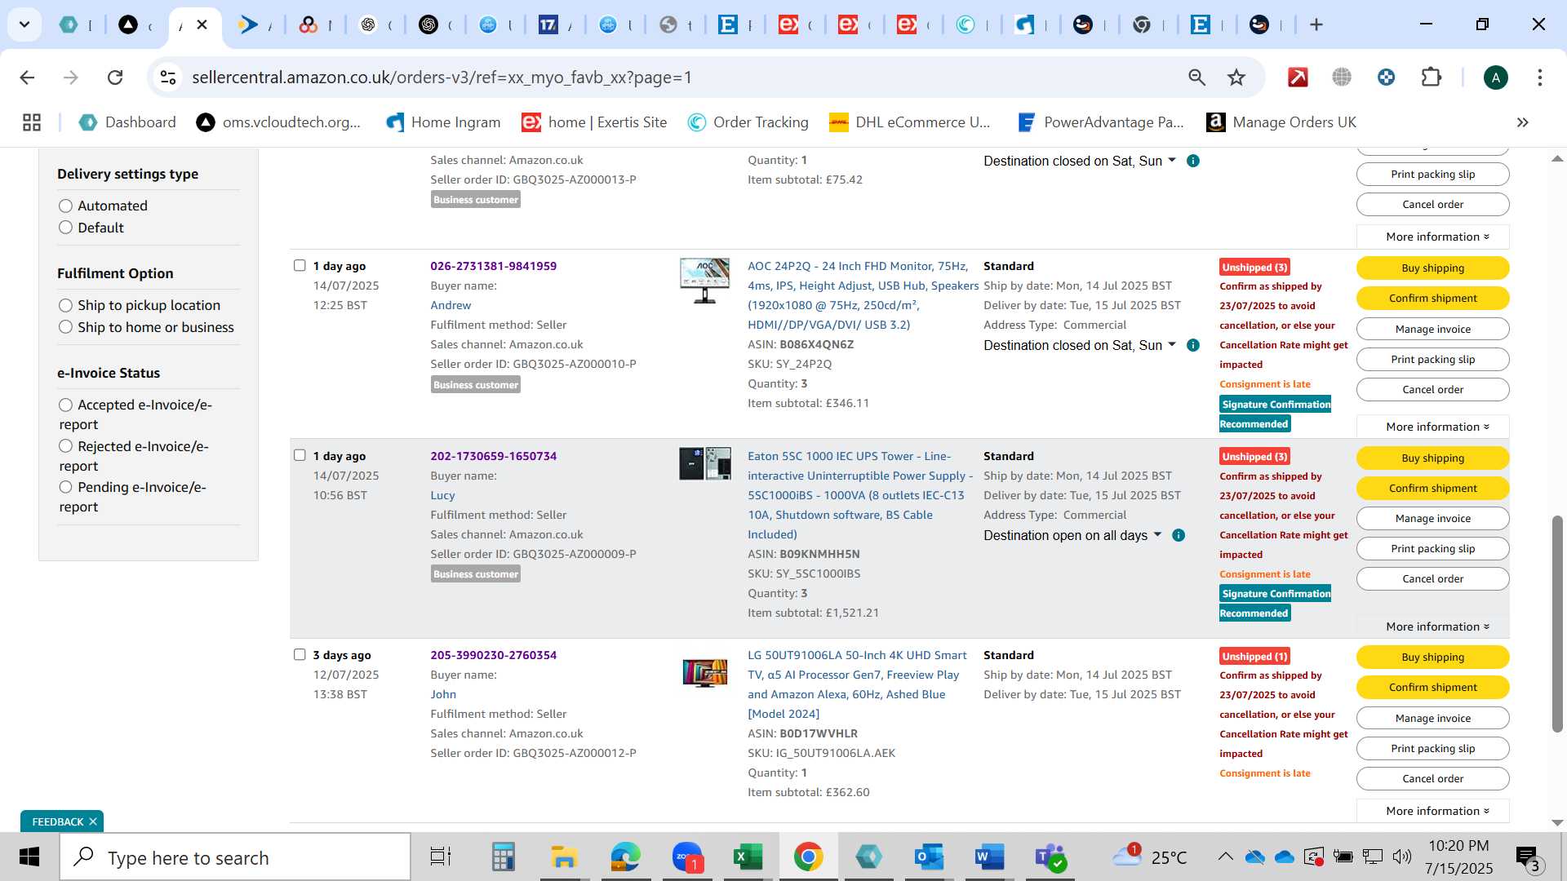
Task: Open File Explorer from the taskbar
Action: (x=564, y=857)
